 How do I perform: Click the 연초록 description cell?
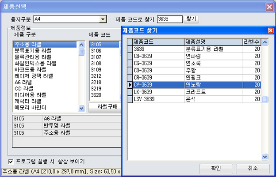[x=214, y=64]
